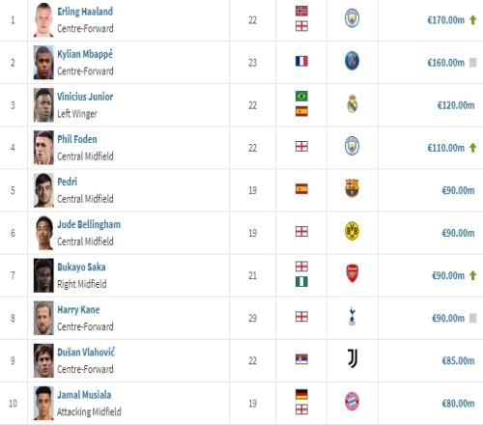Open the Paris Saint-Germain club crest
483x425 pixels.
tap(352, 61)
